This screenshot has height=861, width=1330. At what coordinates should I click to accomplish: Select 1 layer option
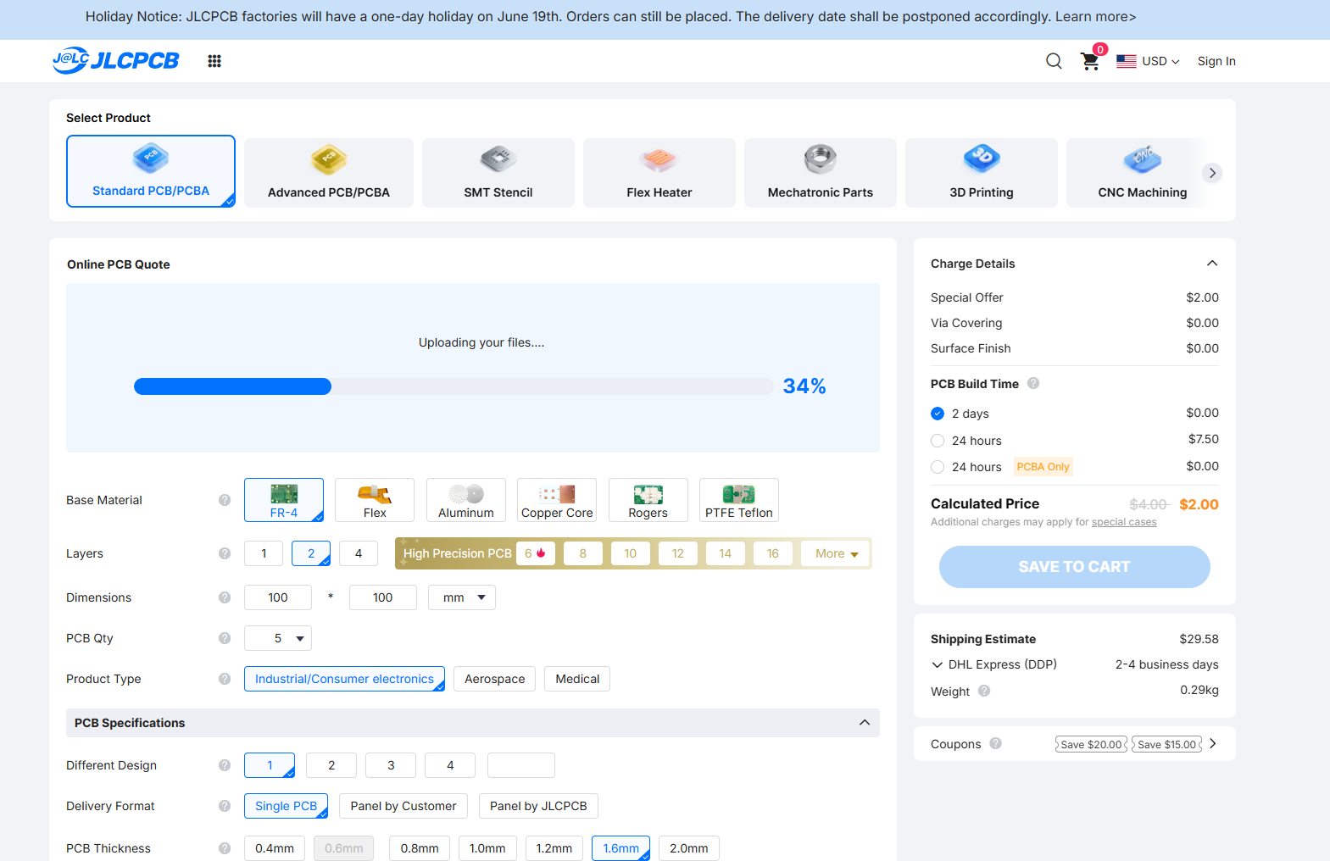[x=264, y=553]
